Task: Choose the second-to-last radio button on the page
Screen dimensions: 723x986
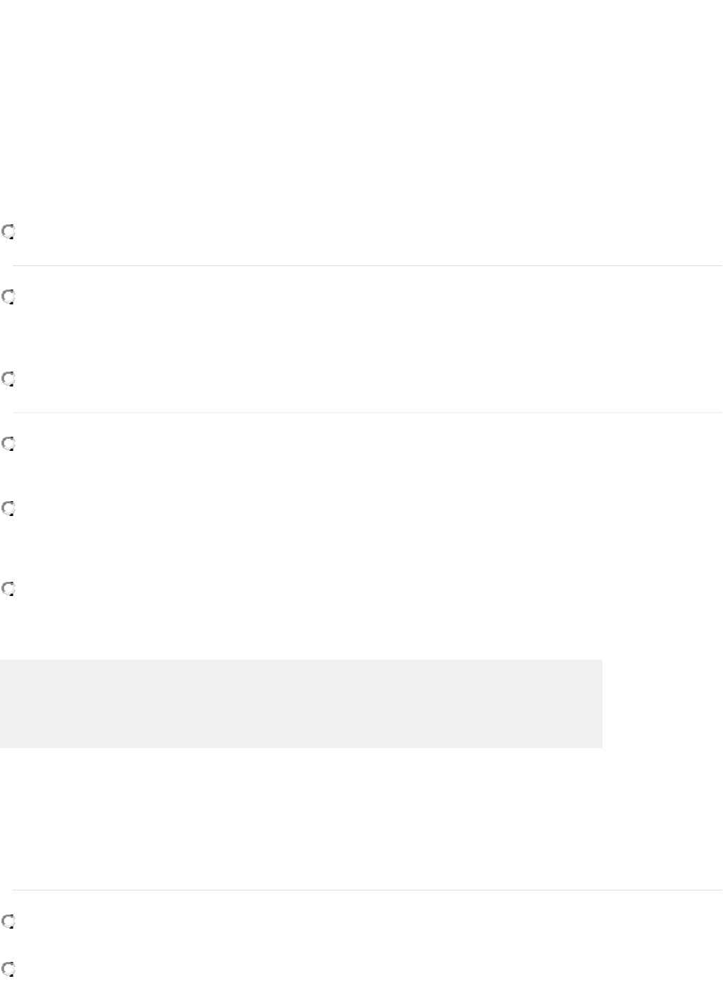Action: click(8, 922)
